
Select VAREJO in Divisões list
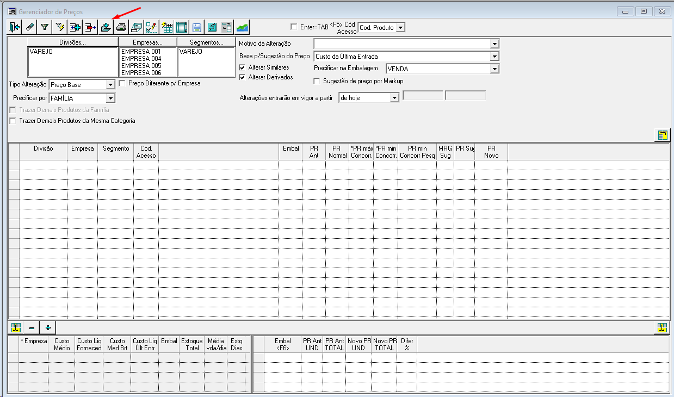(x=41, y=52)
